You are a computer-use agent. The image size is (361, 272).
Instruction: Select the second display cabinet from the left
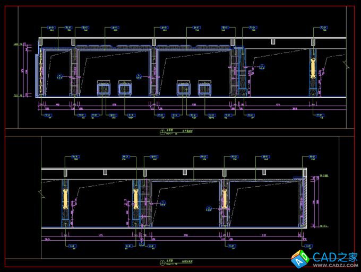[x=124, y=88]
